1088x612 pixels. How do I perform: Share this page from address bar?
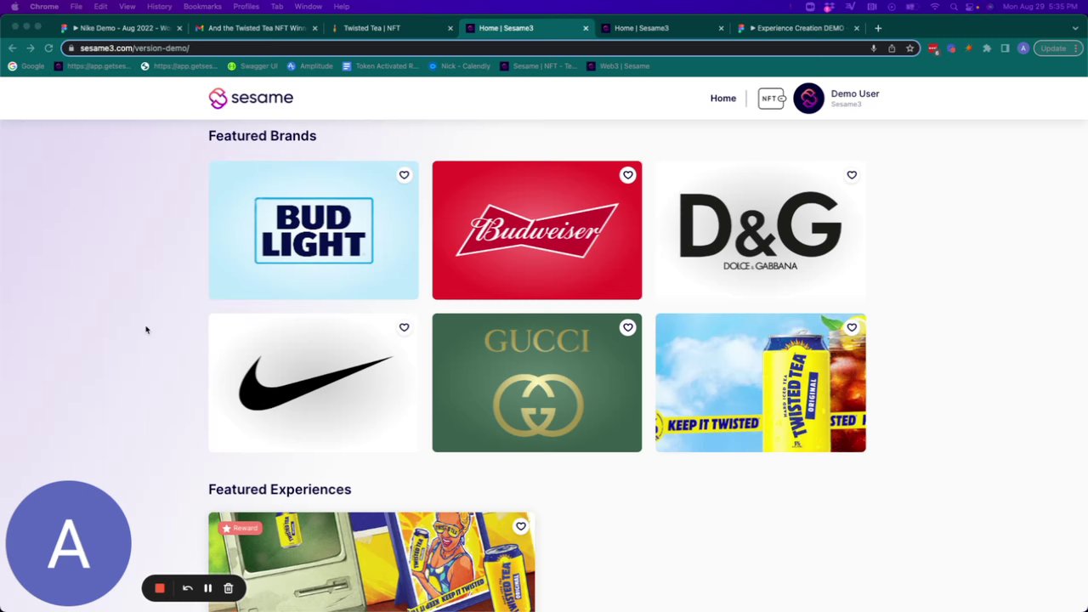coord(892,48)
